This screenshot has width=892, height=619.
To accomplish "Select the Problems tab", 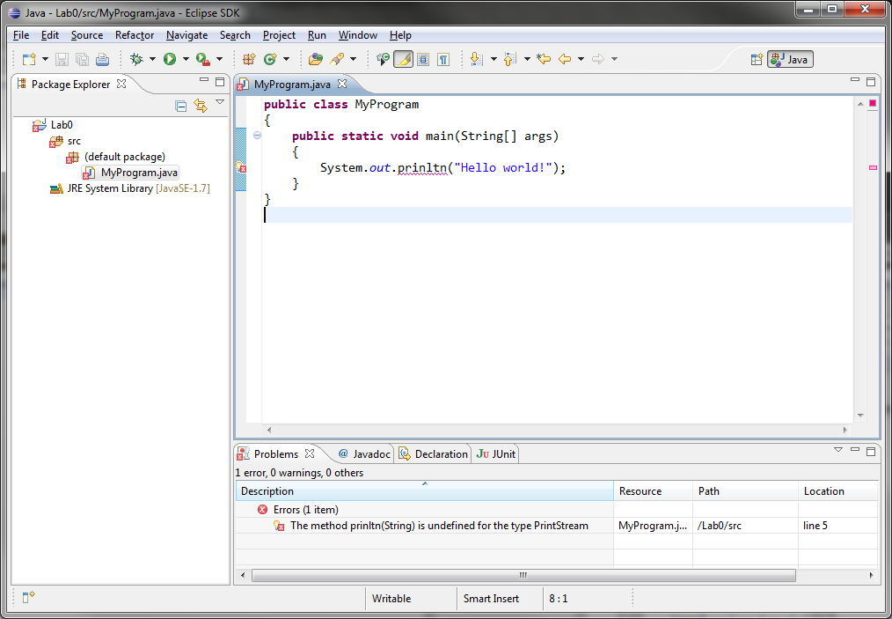I will pos(276,453).
